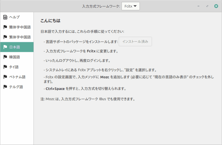Open the Fcitx input framework dropdown
The height and width of the screenshot is (145, 222).
point(130,6)
